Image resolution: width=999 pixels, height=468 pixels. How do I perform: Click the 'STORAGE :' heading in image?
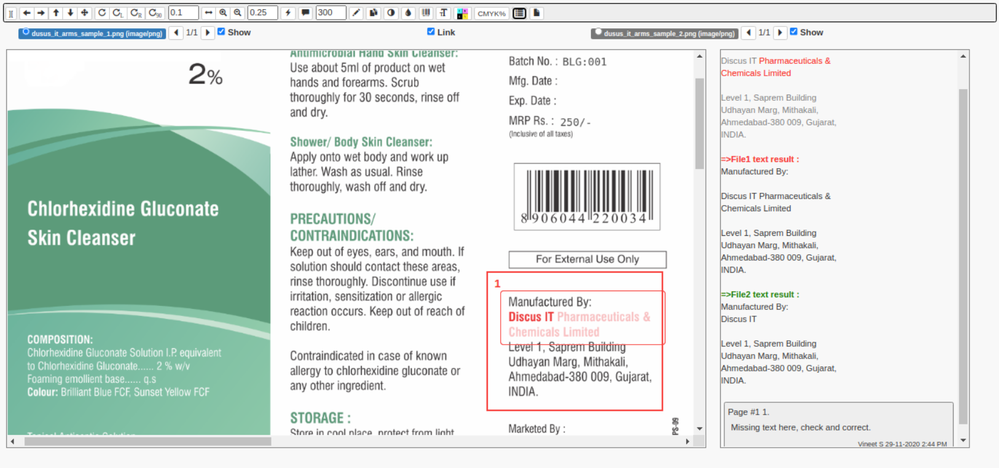(x=320, y=418)
